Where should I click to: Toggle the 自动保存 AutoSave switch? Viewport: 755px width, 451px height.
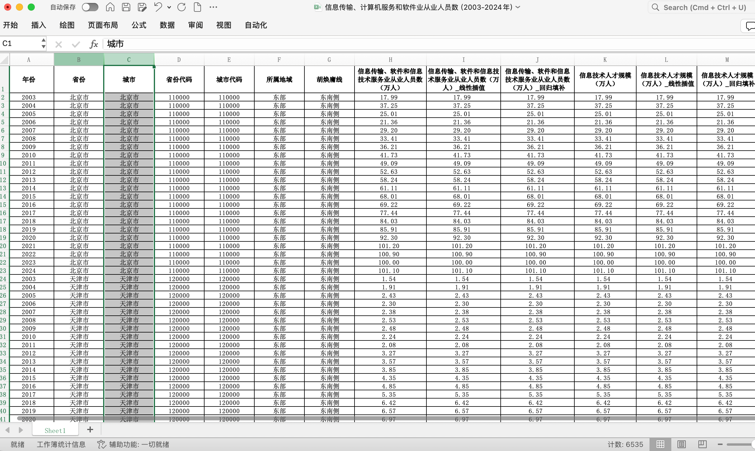click(90, 7)
